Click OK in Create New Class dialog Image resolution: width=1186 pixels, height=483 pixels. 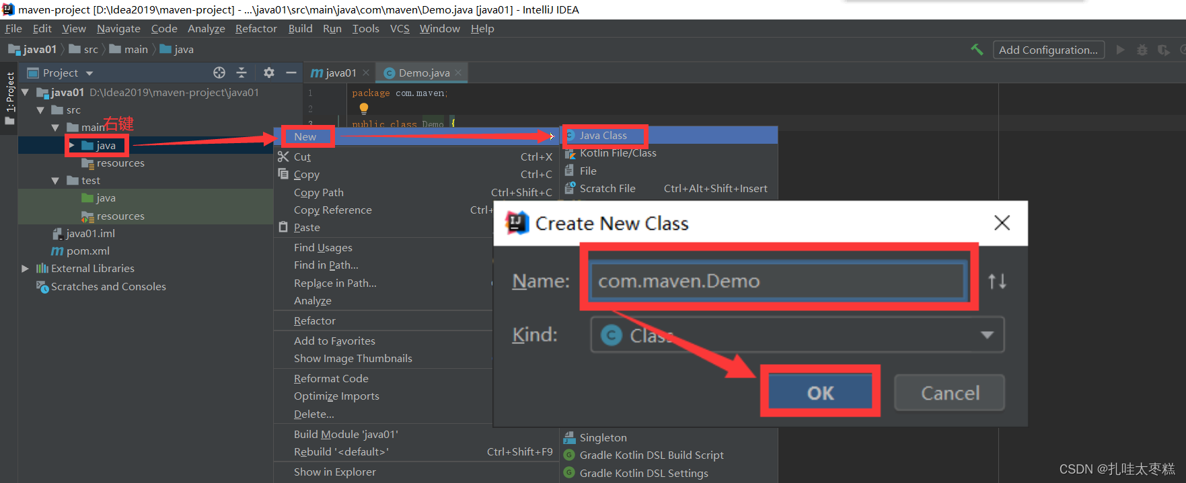tap(821, 393)
